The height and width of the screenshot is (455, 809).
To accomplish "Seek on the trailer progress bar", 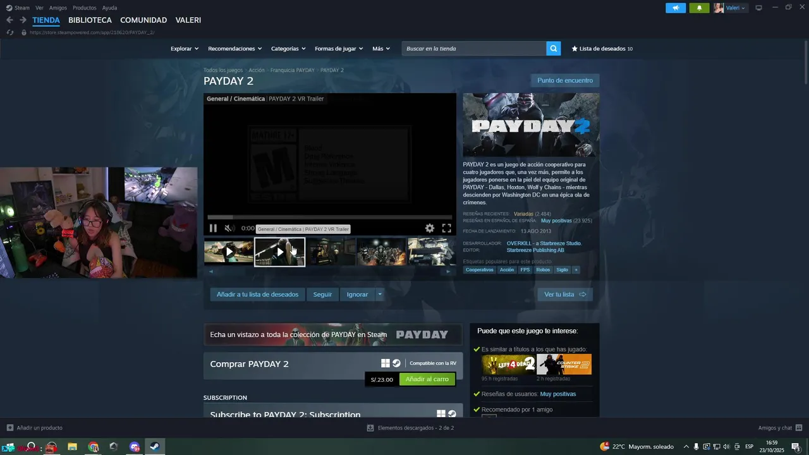I will (330, 217).
